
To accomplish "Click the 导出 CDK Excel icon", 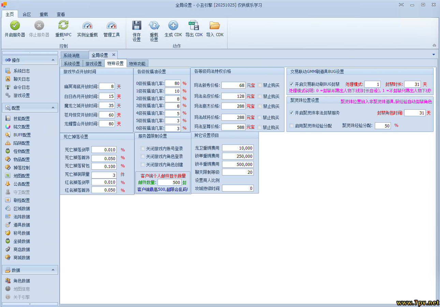I will 194,26.
